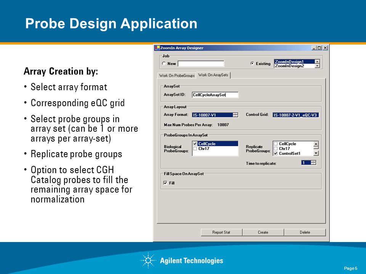
Task: Click the New job name input field
Action: [201, 64]
